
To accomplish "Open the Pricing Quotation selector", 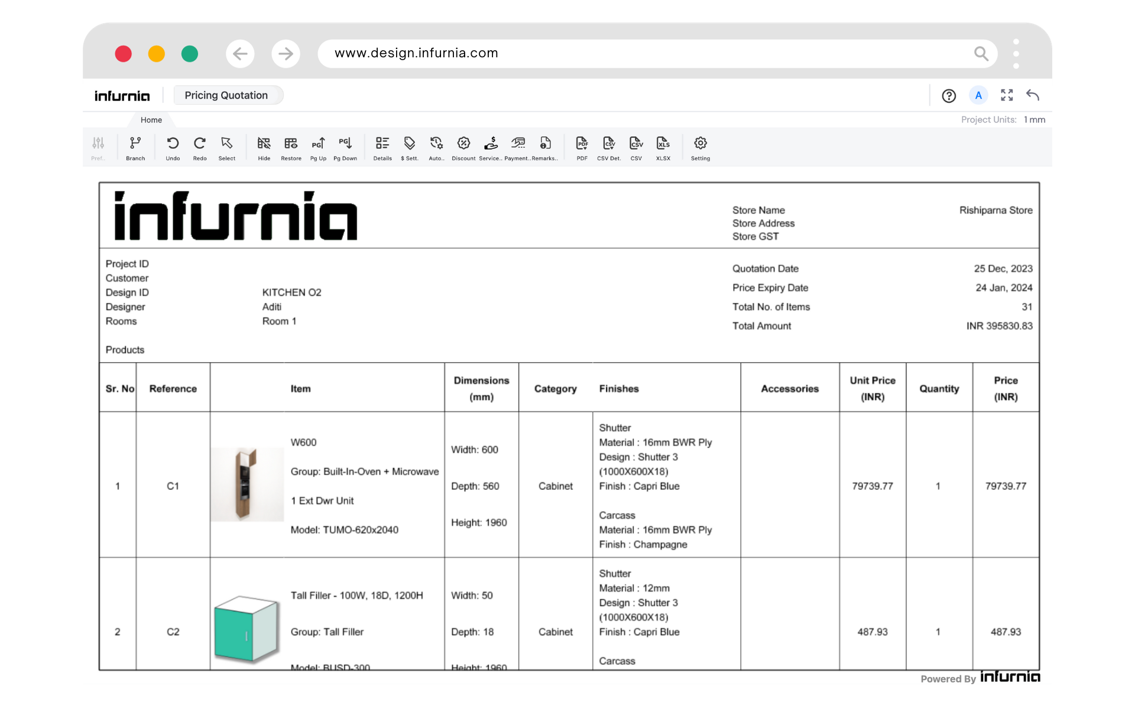I will click(x=228, y=95).
